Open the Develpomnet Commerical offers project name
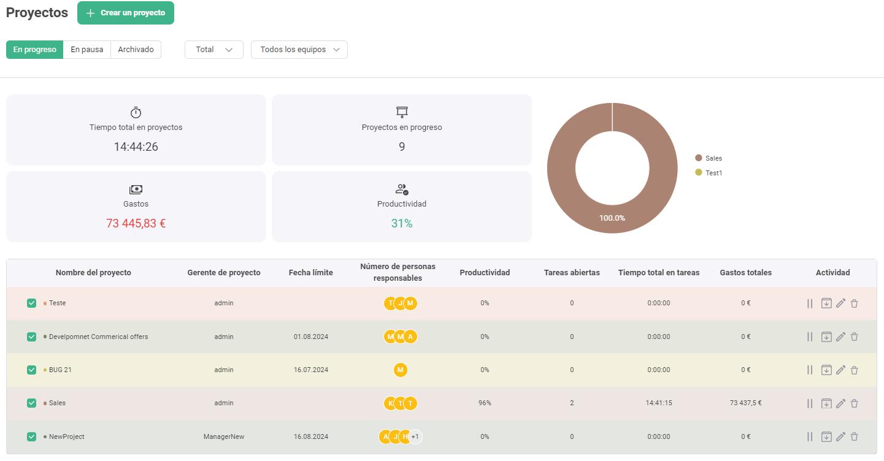 point(98,337)
